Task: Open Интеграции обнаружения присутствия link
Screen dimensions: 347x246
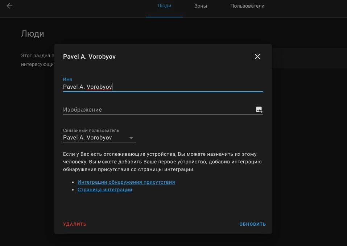Action: 126,182
